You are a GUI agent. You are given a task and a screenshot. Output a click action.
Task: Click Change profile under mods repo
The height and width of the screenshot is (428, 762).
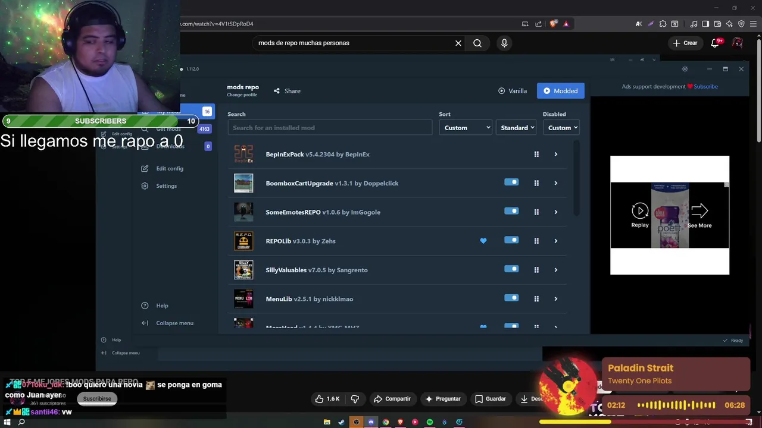242,95
